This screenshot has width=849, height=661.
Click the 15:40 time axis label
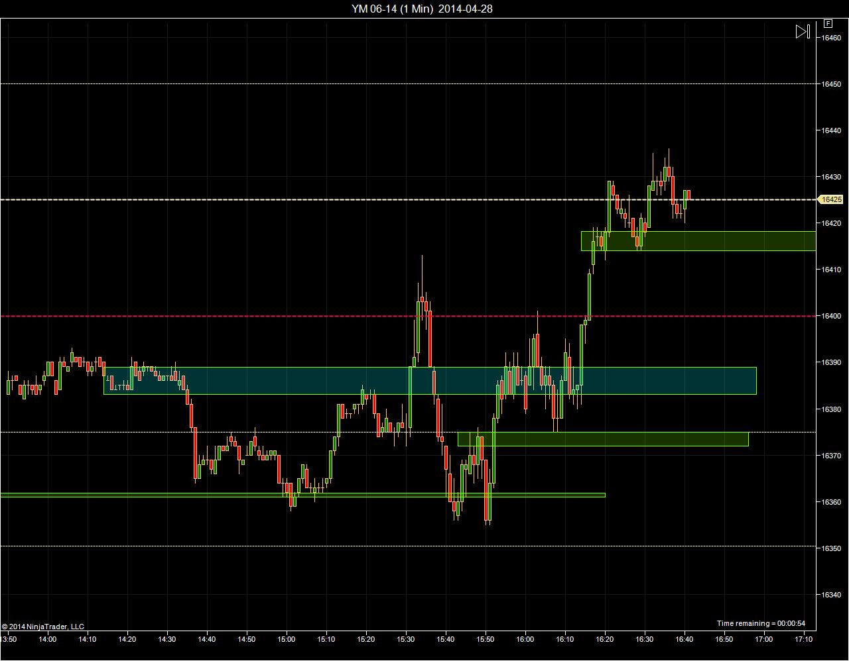click(446, 639)
